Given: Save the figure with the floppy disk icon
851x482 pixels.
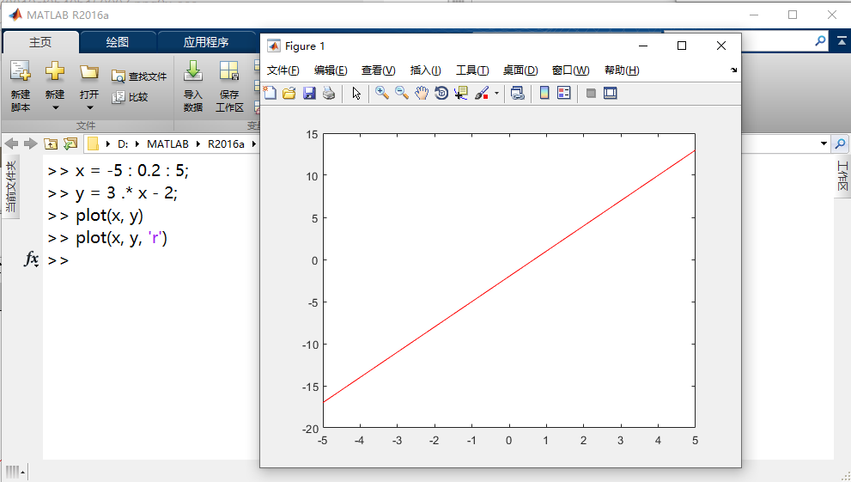Looking at the screenshot, I should (x=309, y=94).
